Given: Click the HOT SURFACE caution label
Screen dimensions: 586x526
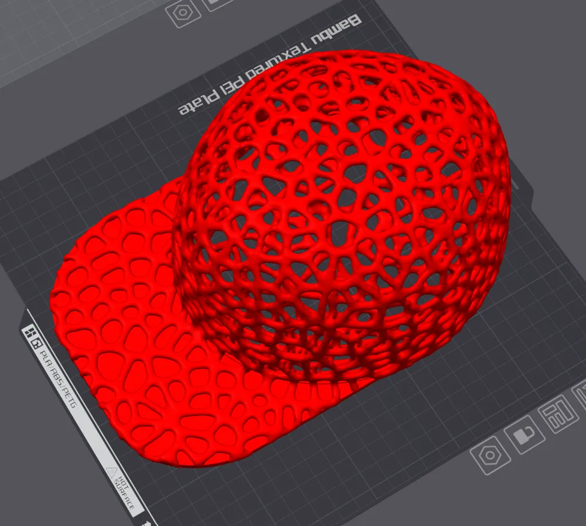Looking at the screenshot, I should (124, 493).
